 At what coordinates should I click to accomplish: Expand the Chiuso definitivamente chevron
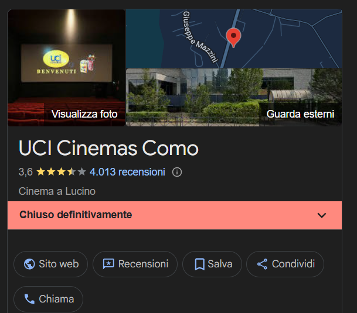322,215
